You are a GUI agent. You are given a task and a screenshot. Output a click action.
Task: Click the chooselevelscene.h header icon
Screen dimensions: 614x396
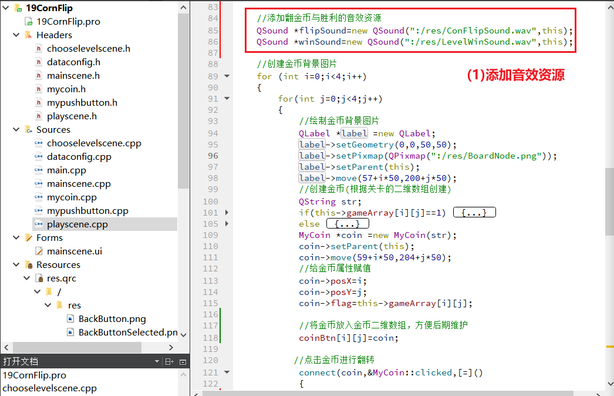pyautogui.click(x=38, y=48)
